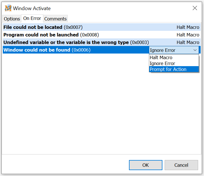This screenshot has height=176, width=204.
Task: Select the 'File could not be located' row
Action: point(43,27)
